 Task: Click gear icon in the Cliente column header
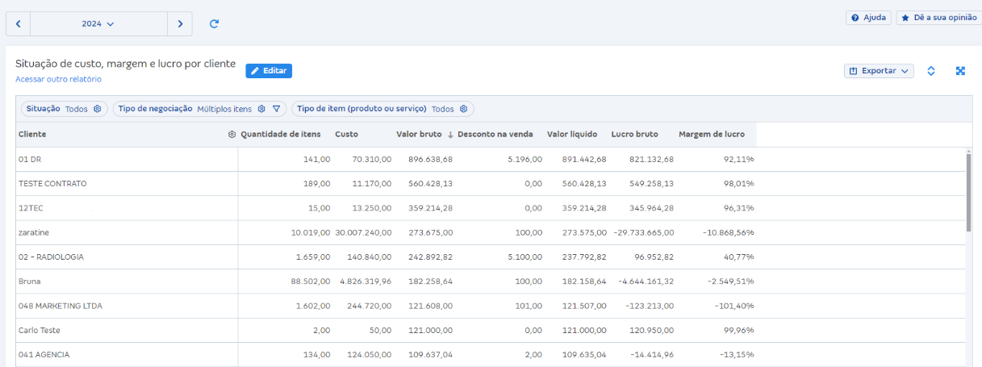[x=232, y=135]
